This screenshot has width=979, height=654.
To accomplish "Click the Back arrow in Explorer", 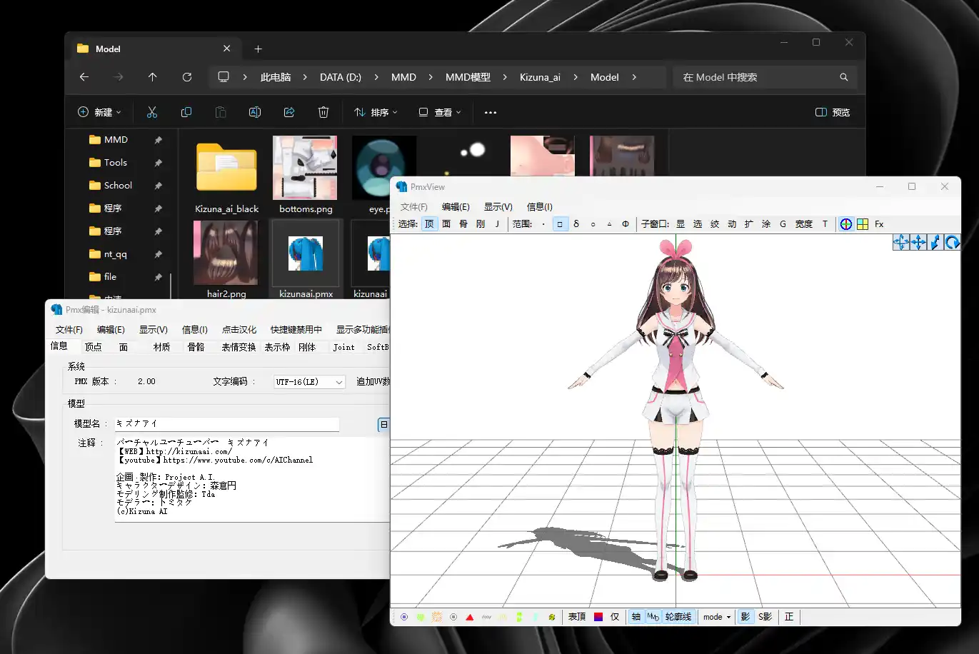I will [84, 77].
